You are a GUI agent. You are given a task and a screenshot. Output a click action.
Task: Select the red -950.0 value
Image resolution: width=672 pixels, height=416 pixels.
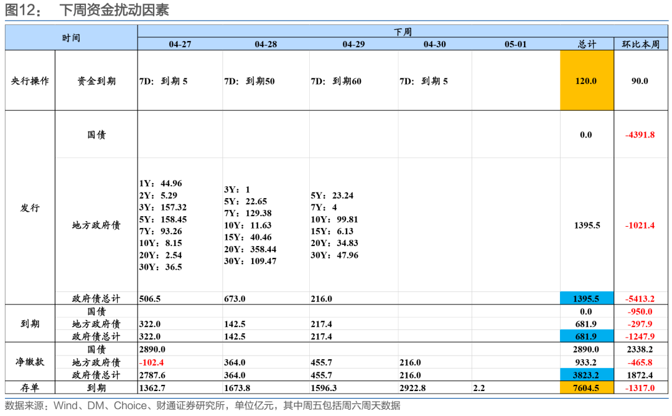pos(640,311)
